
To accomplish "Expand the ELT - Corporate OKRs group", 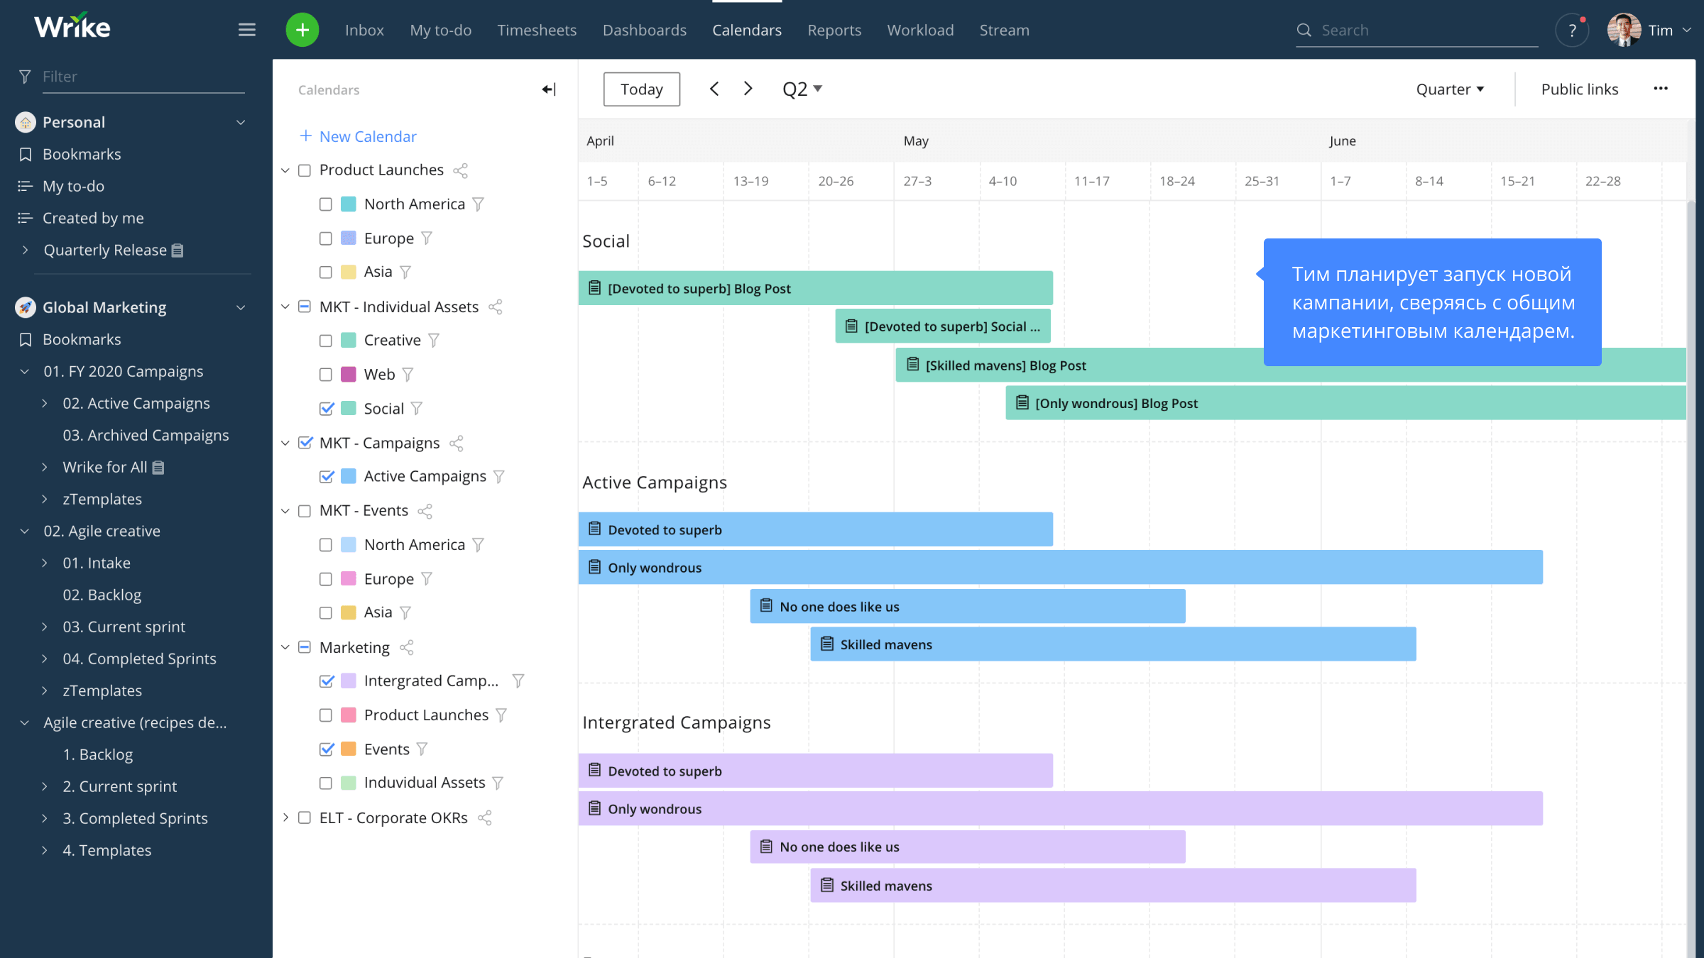I will [x=285, y=817].
